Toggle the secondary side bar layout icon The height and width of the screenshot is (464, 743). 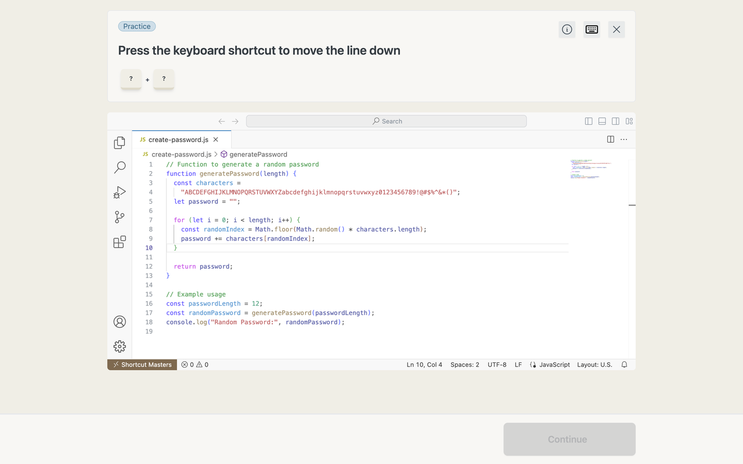(615, 121)
